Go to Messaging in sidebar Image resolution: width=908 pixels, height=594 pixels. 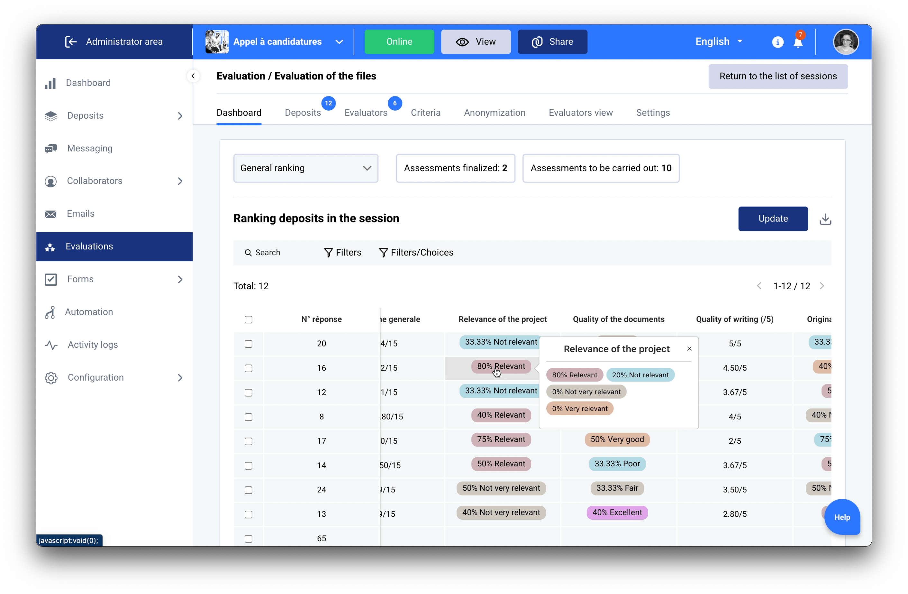click(90, 148)
